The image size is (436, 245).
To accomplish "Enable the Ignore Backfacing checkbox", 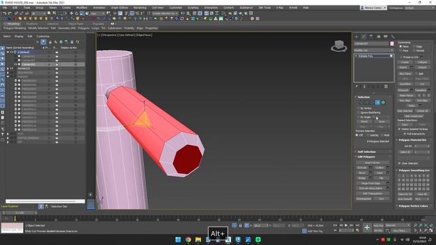I will (358, 112).
